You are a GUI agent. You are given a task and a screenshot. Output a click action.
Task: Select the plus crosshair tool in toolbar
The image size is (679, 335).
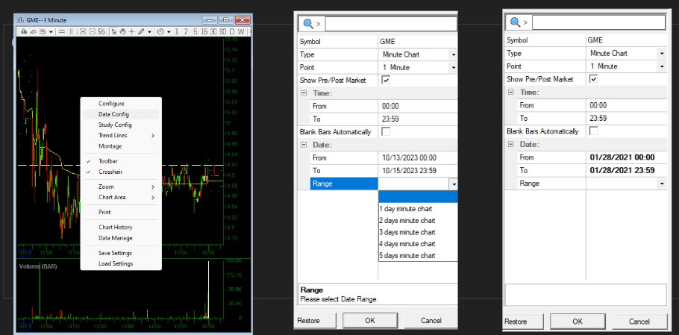coord(131,31)
